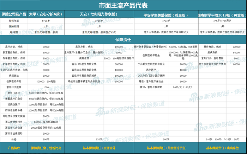The image size is (247, 154).
Task: Click the footer label 产品特色
Action: [14, 148]
